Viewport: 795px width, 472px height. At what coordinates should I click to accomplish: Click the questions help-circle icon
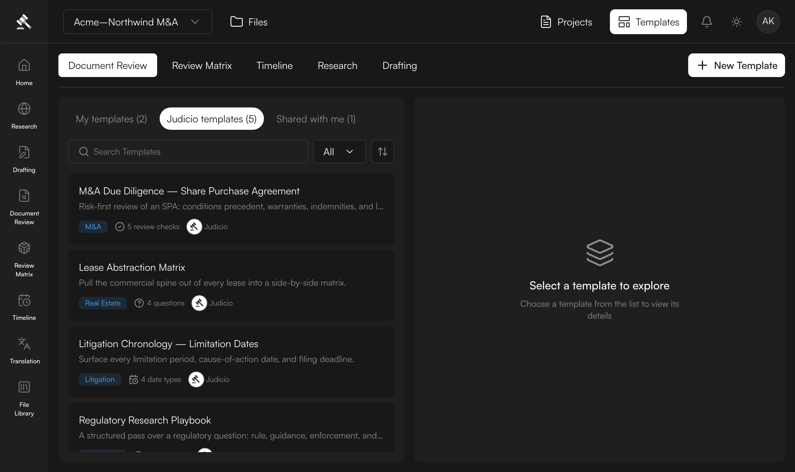139,303
